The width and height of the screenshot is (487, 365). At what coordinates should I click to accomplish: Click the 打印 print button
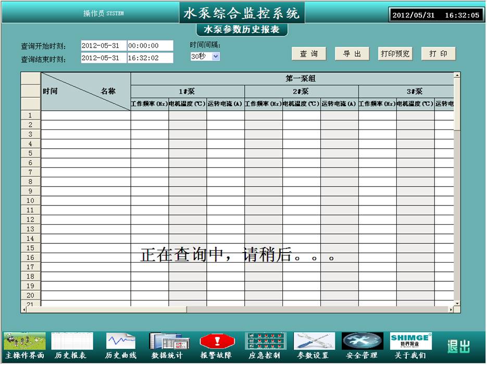(438, 54)
